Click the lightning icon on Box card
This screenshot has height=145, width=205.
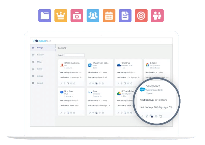[93, 113]
